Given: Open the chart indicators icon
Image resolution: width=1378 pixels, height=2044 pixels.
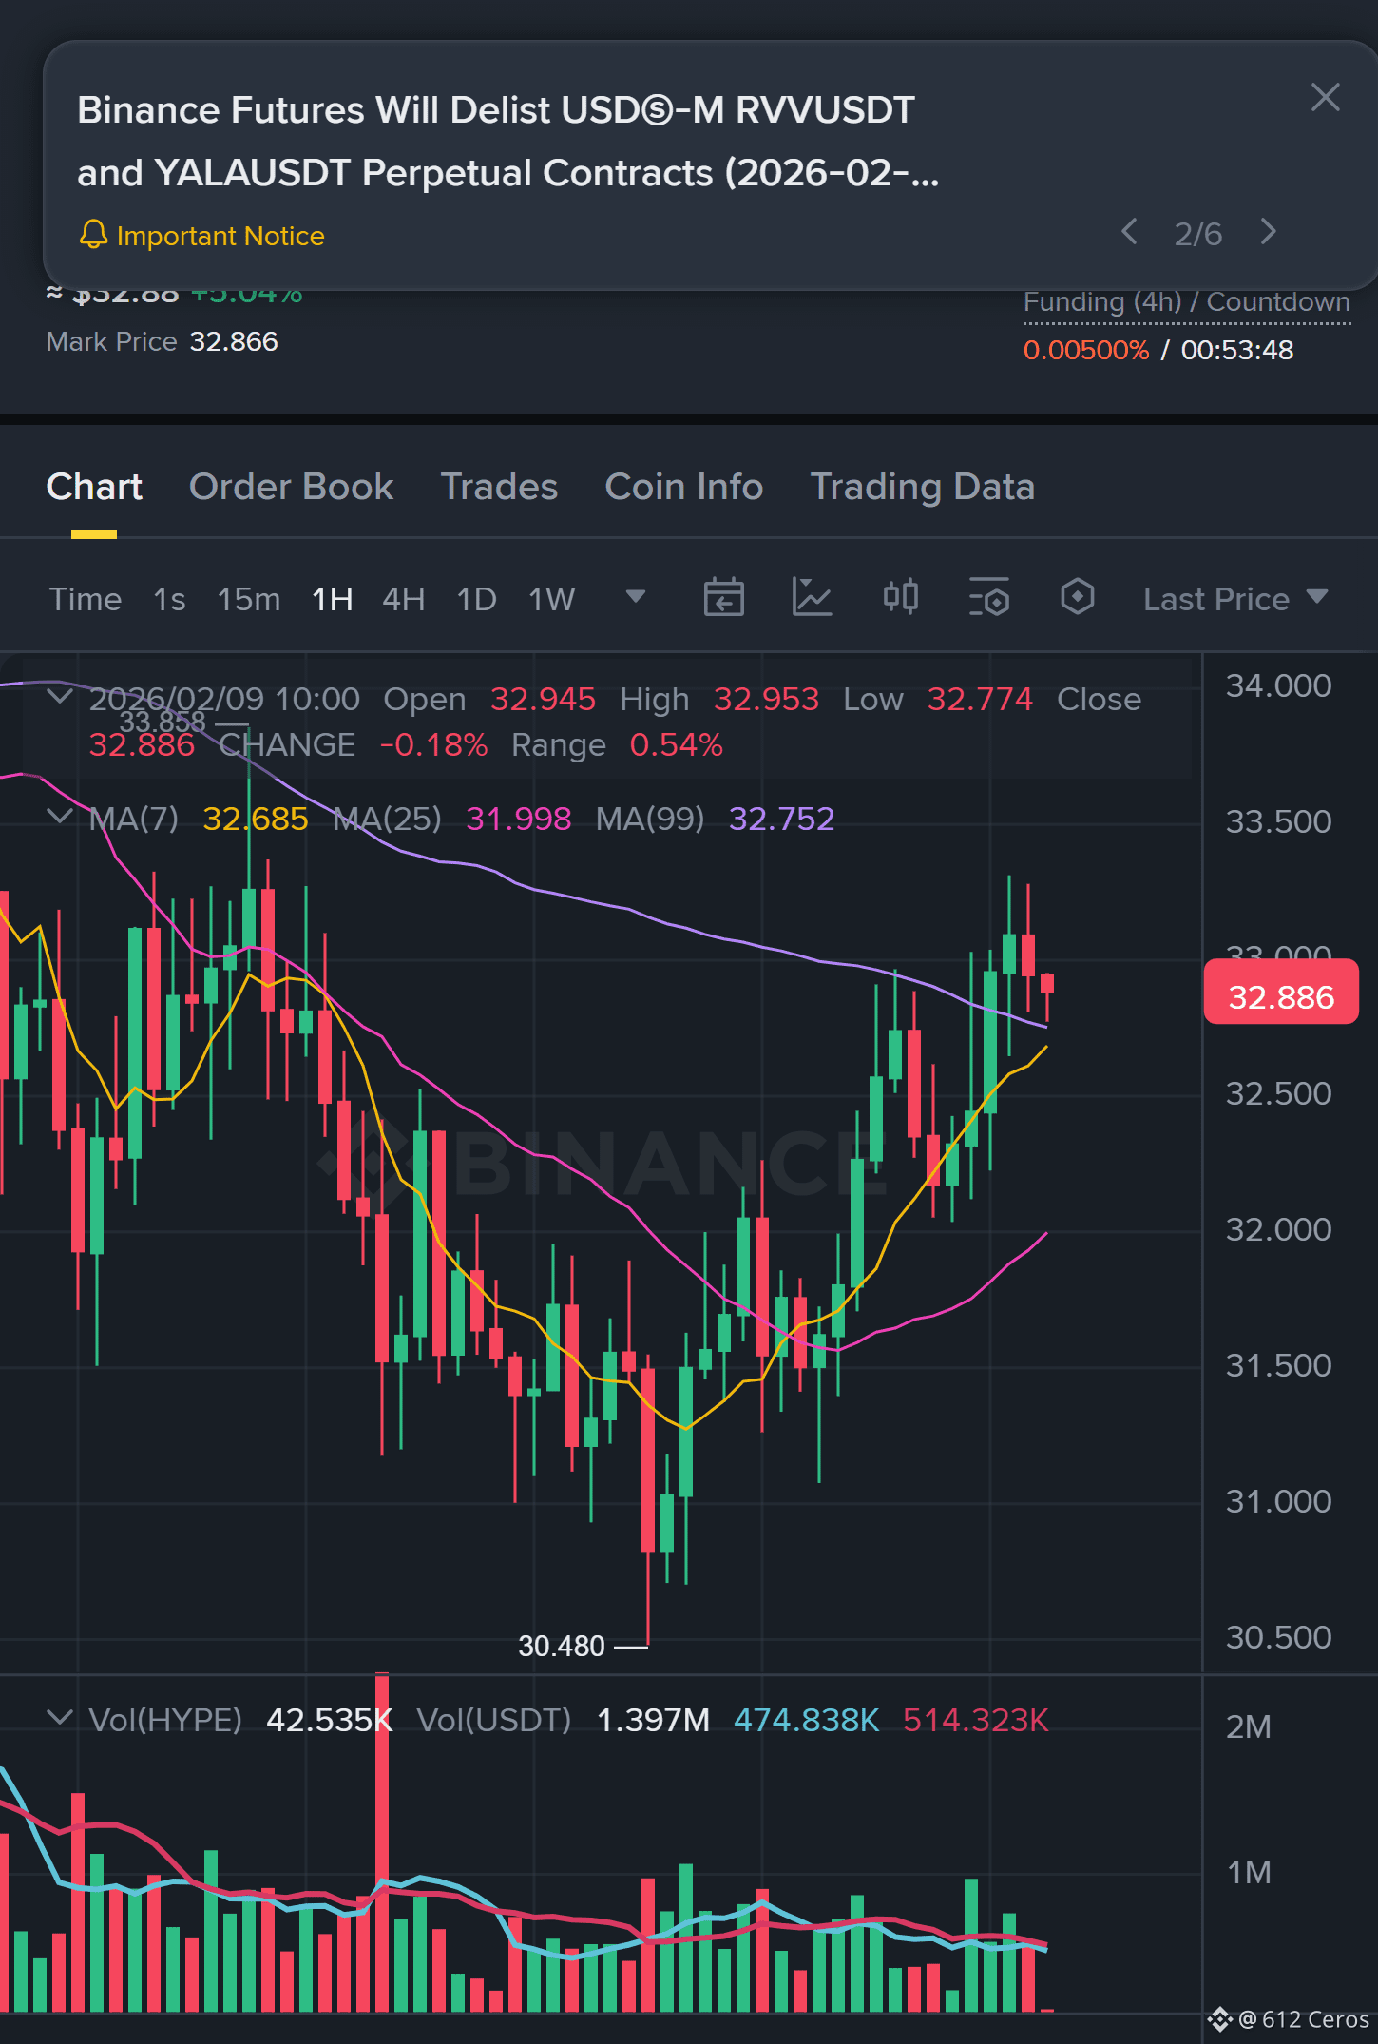Looking at the screenshot, I should [813, 598].
